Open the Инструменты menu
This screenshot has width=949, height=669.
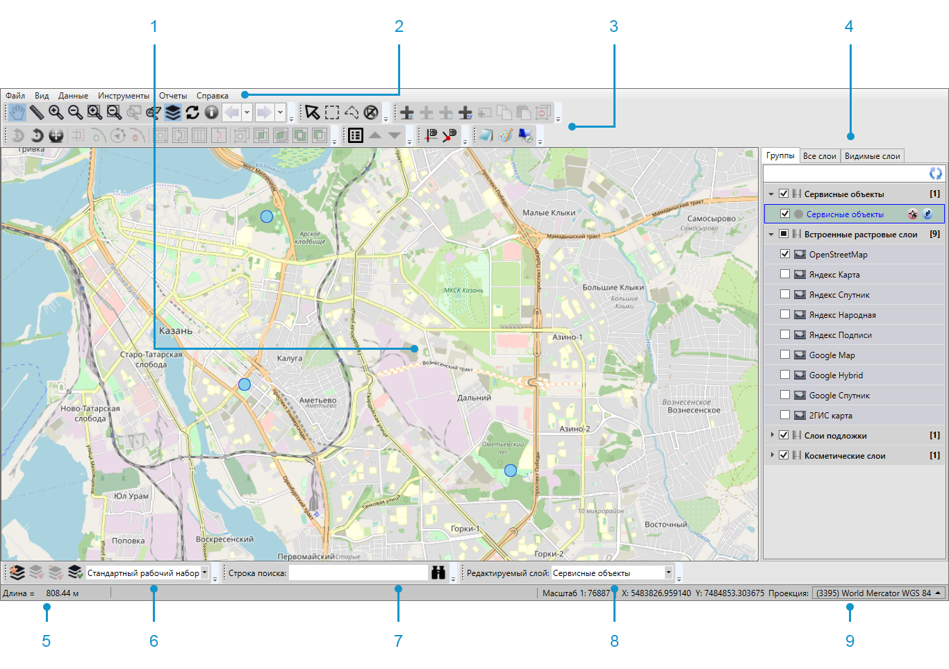click(x=123, y=96)
